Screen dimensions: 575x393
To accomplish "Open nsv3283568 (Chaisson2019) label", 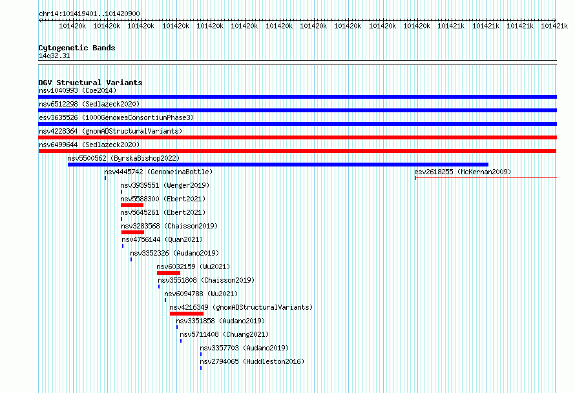I will pos(169,226).
